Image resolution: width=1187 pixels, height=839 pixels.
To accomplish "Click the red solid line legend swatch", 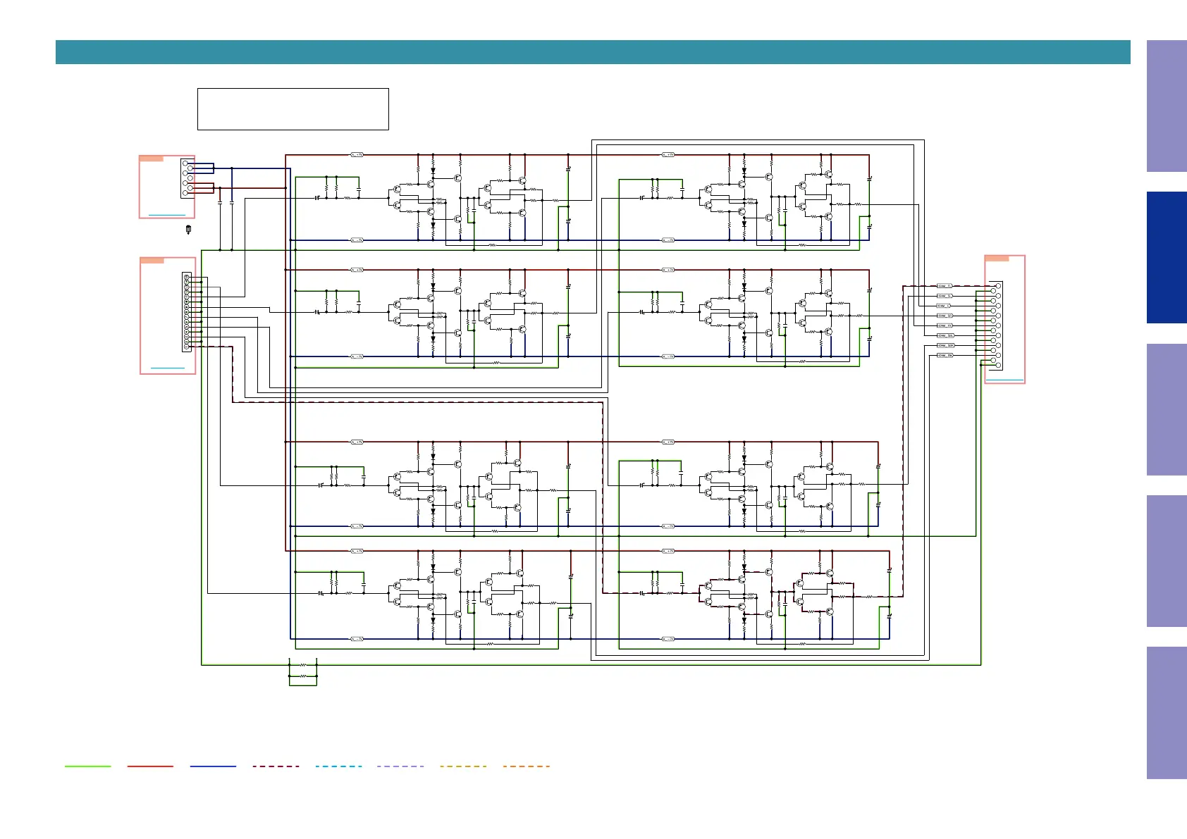I will coord(150,766).
